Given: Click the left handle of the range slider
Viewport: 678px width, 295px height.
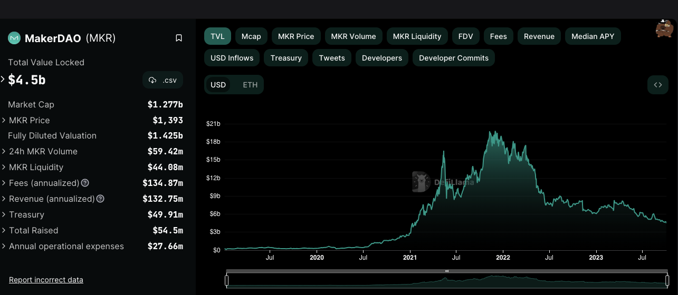Looking at the screenshot, I should pos(227,280).
